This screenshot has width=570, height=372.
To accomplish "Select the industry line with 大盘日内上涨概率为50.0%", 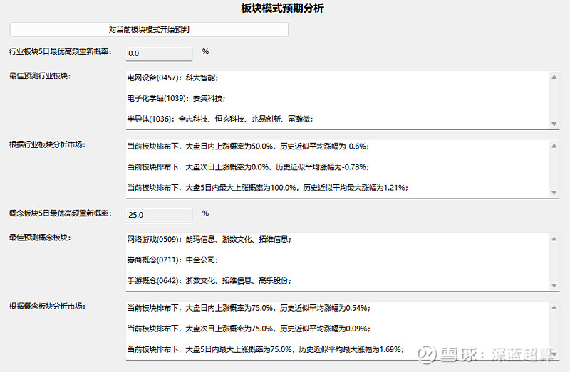I will click(x=248, y=147).
